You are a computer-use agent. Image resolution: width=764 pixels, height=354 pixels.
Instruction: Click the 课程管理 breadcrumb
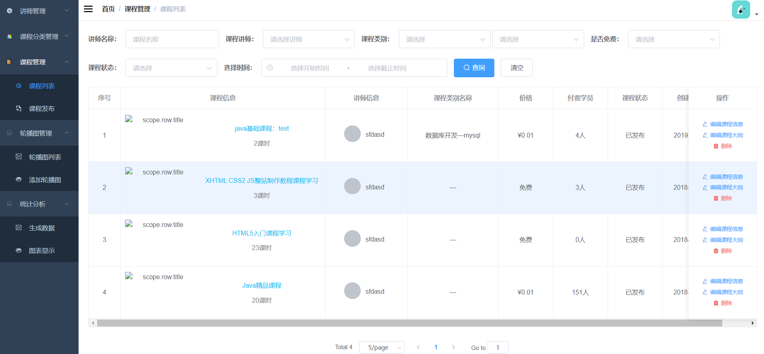click(x=137, y=9)
